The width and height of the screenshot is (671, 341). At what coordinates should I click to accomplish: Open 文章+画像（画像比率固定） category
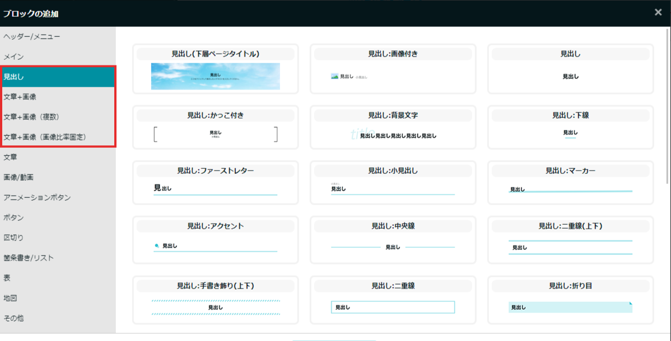[x=58, y=137]
